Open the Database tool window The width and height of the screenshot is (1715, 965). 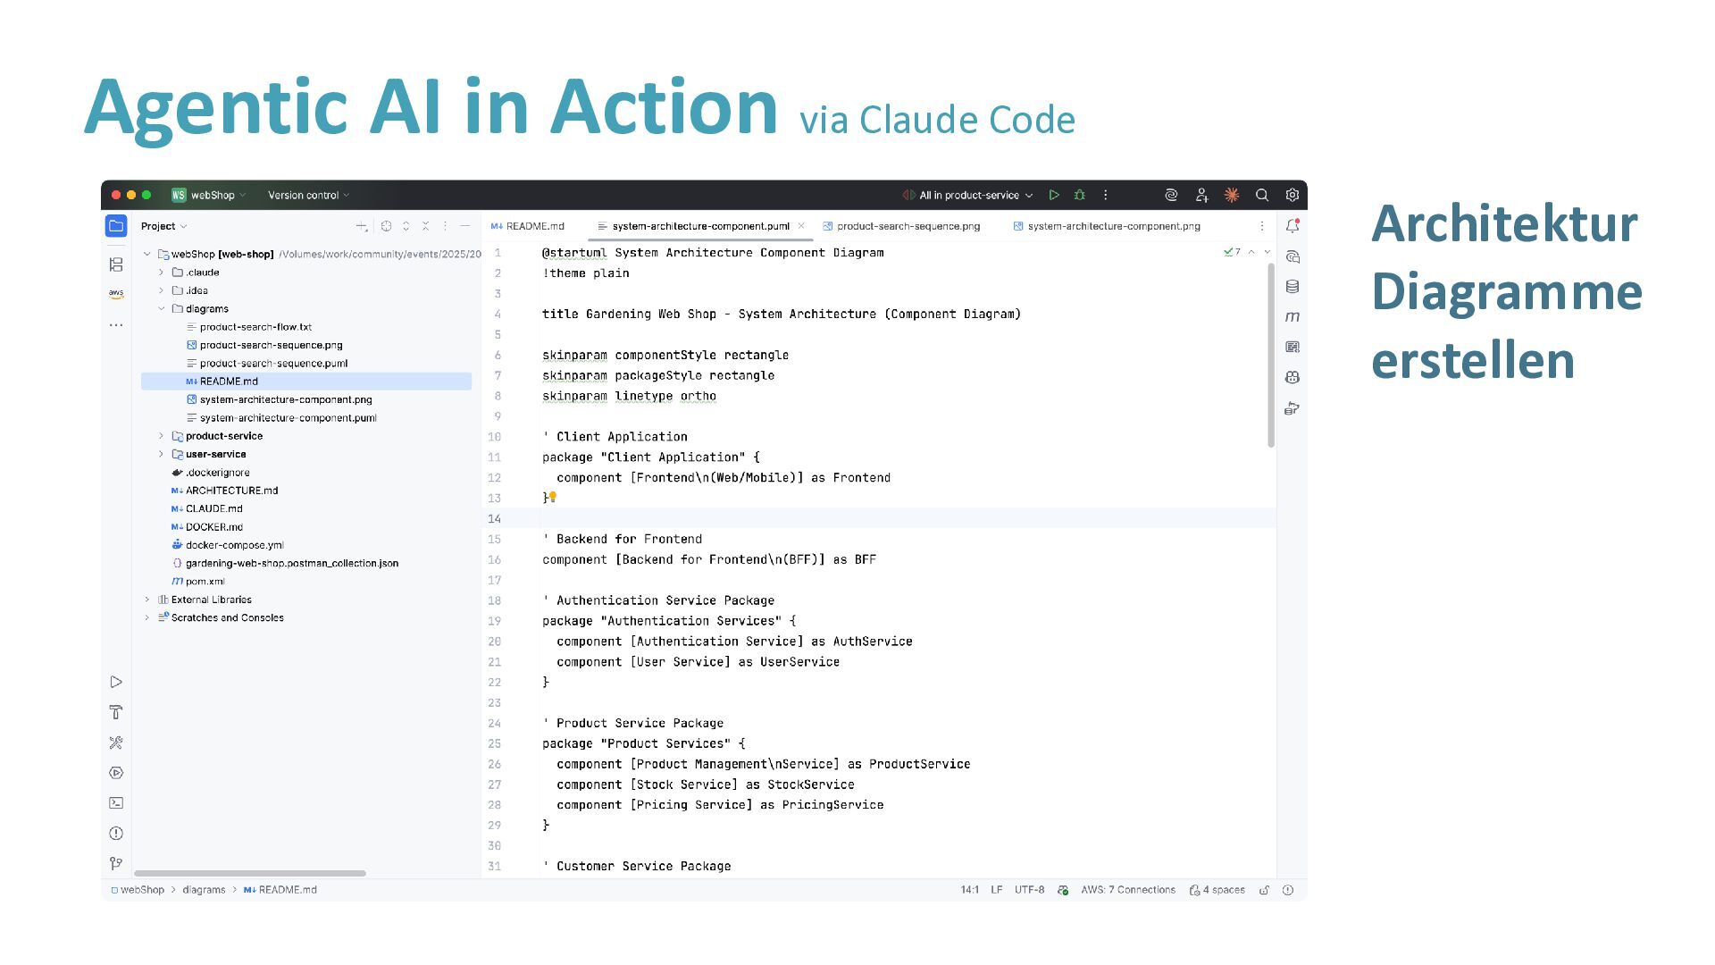click(x=1292, y=287)
